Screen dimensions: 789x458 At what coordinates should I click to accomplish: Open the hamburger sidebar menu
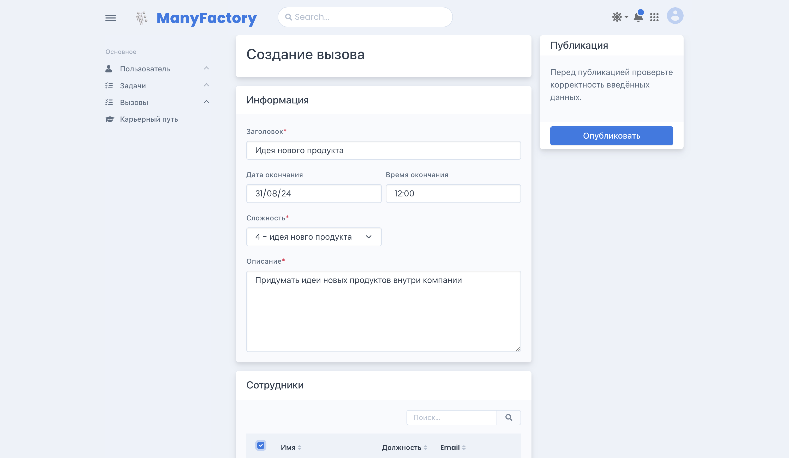[x=111, y=18]
